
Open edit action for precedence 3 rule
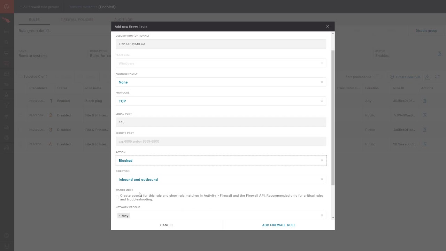(424, 130)
